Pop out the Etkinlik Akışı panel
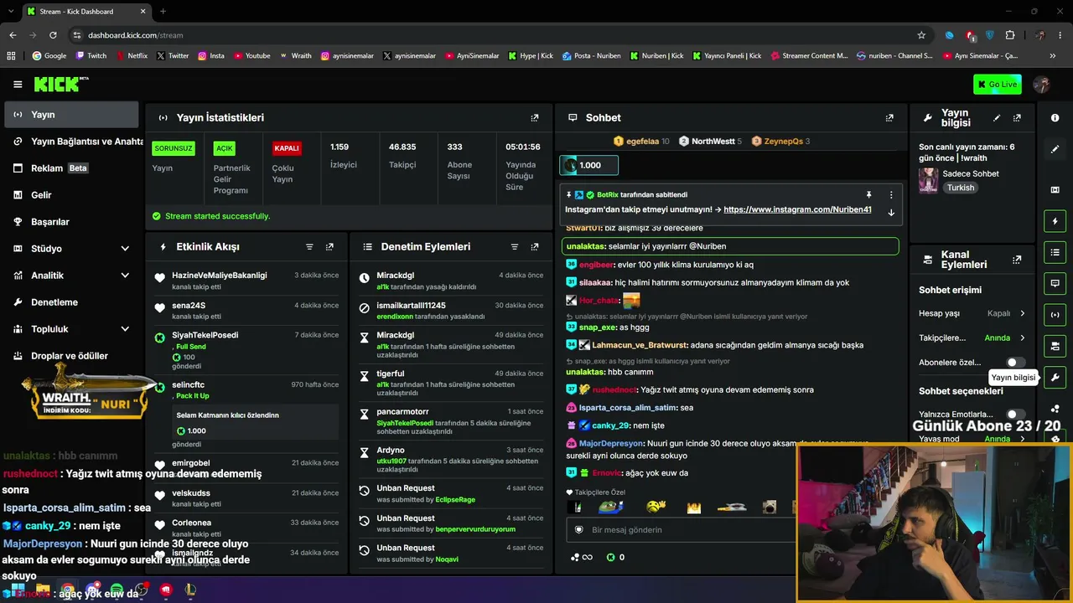Screen dimensions: 1073x603 [329, 247]
